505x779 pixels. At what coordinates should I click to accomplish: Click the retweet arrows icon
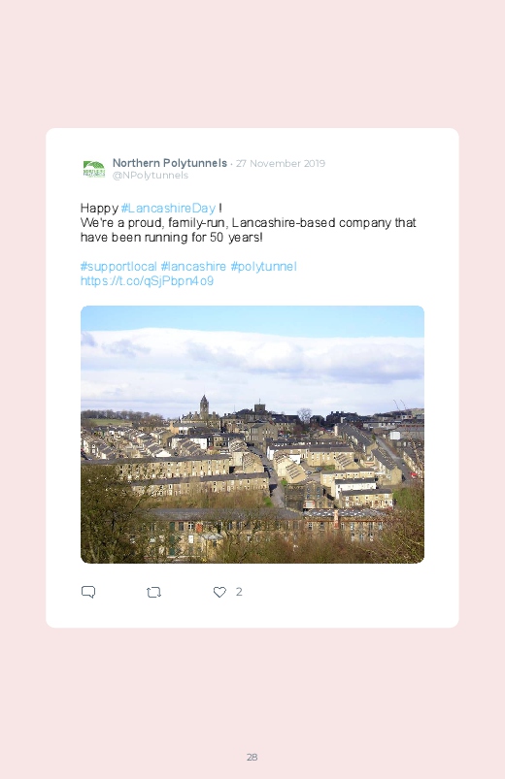click(x=153, y=592)
